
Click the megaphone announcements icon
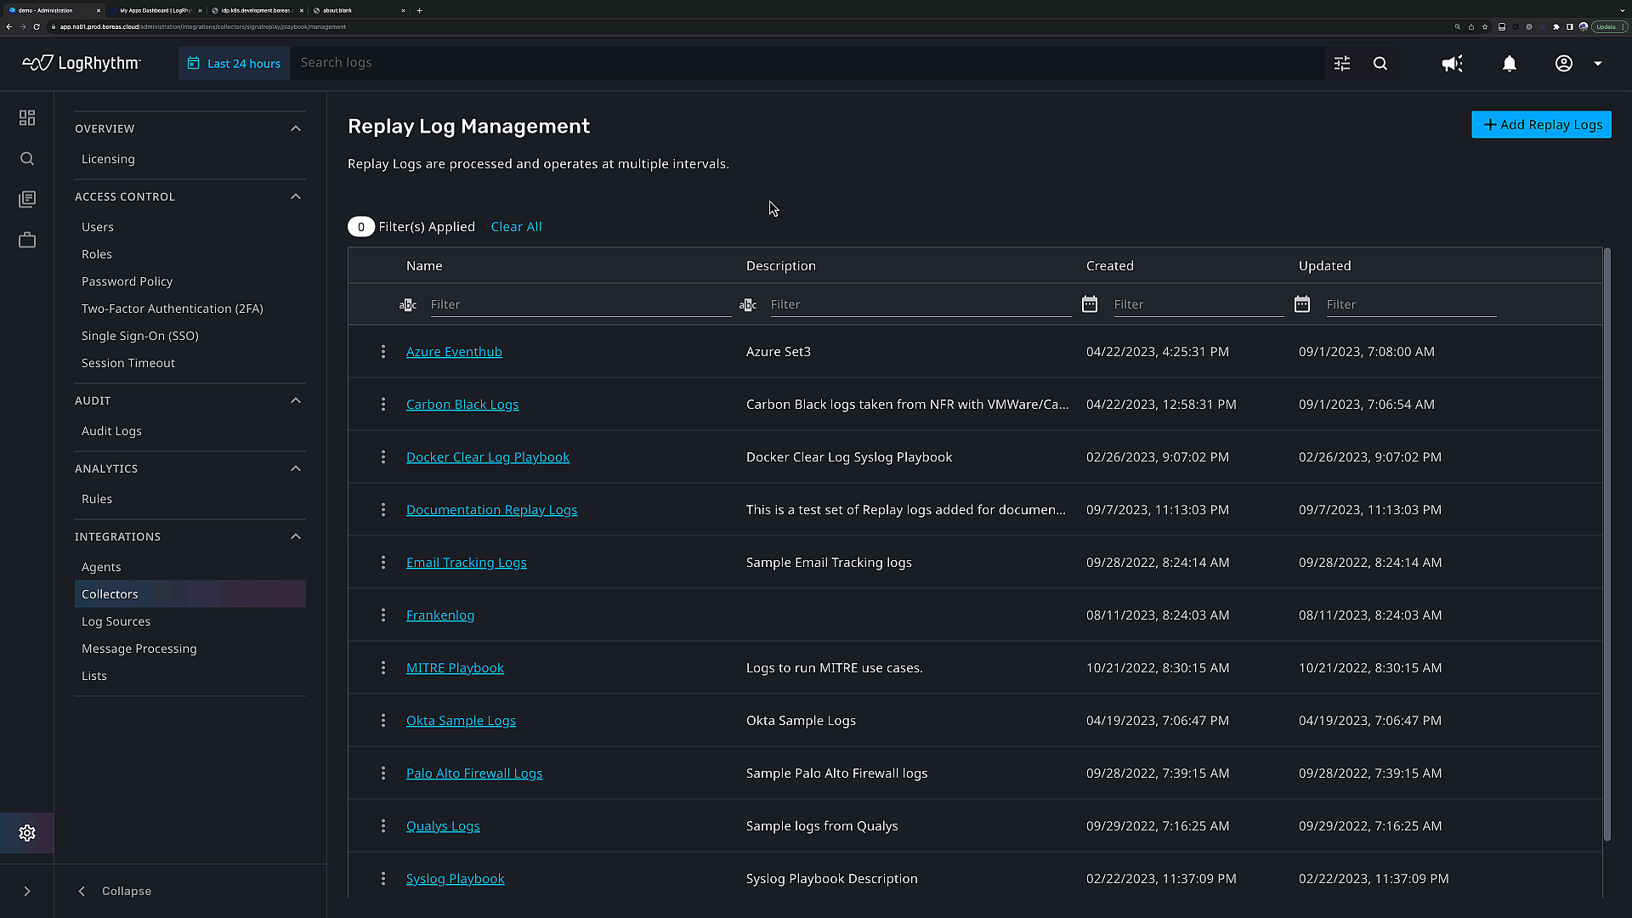tap(1452, 64)
